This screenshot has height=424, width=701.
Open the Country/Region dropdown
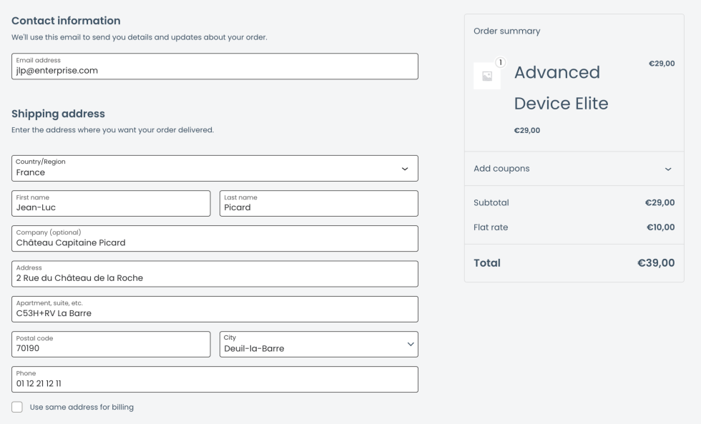(x=215, y=169)
